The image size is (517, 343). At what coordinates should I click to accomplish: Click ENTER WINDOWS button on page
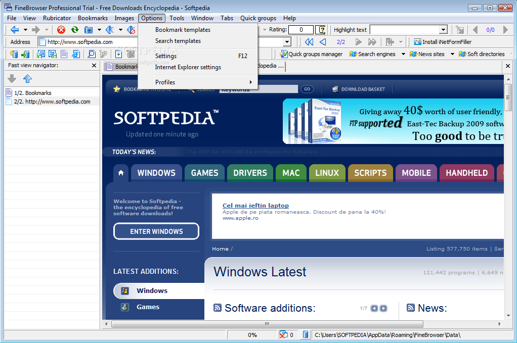pyautogui.click(x=156, y=231)
